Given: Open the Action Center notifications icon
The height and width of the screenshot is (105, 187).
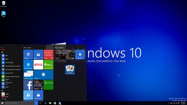Looking at the screenshot, I should [x=178, y=103].
